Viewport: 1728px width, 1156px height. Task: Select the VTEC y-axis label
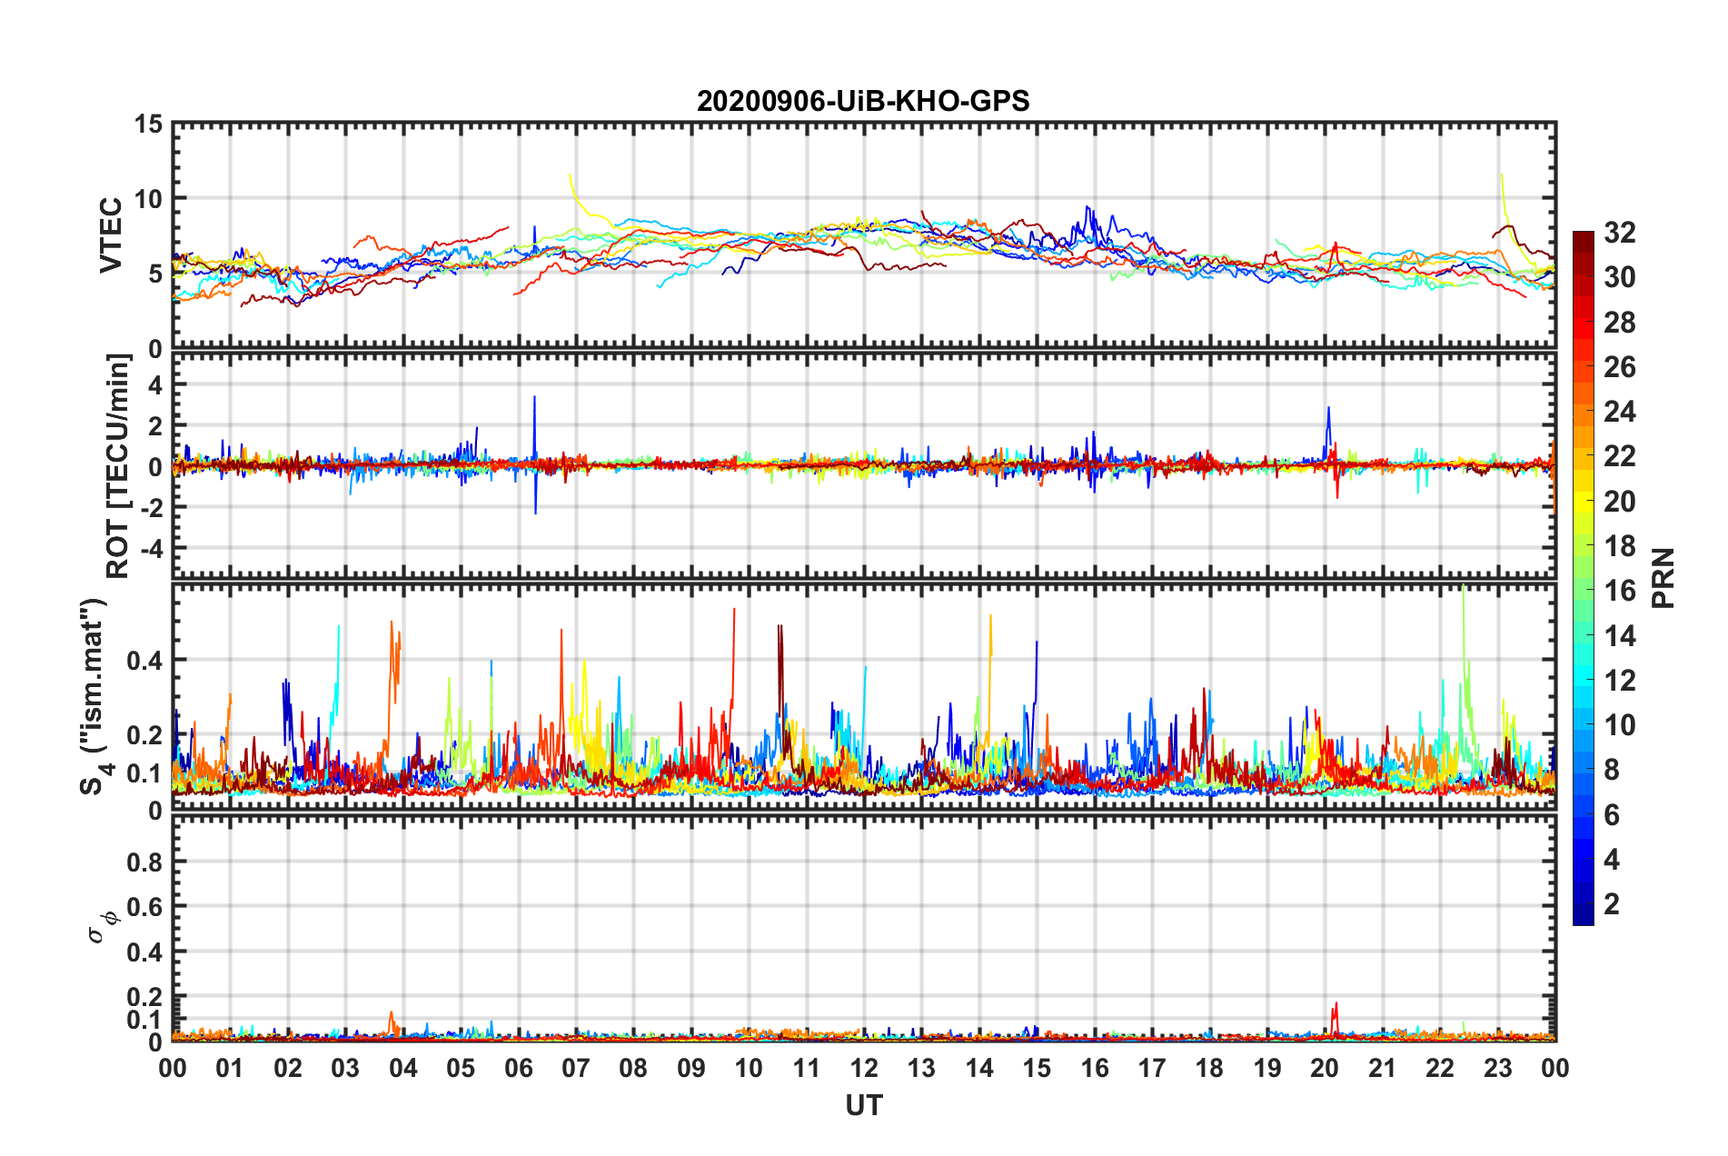pos(111,235)
